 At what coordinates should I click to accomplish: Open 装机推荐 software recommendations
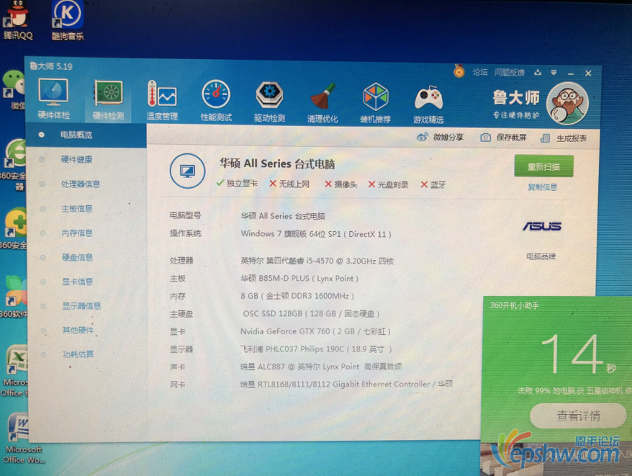(x=375, y=102)
